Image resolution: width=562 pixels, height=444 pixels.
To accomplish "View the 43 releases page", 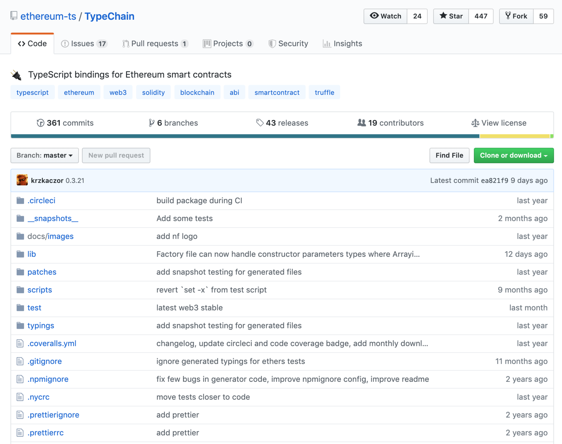I will click(282, 123).
